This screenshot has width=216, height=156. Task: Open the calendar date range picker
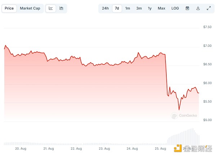point(187,8)
